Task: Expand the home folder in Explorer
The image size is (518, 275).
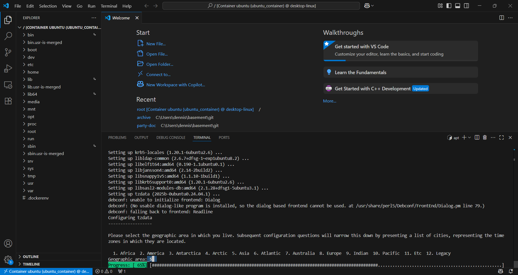Action: coord(33,72)
